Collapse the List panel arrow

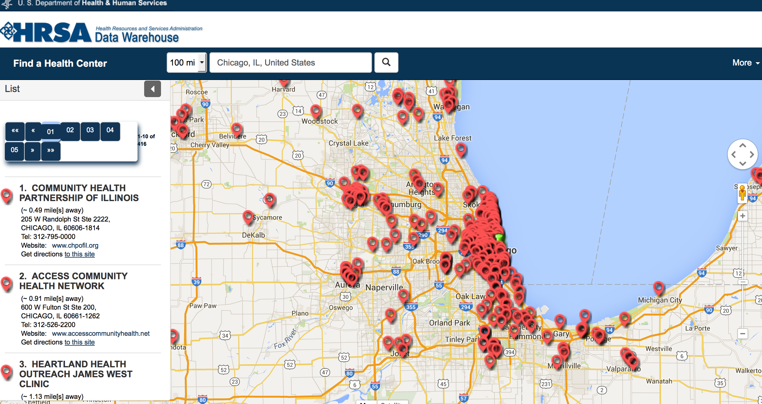pyautogui.click(x=153, y=89)
